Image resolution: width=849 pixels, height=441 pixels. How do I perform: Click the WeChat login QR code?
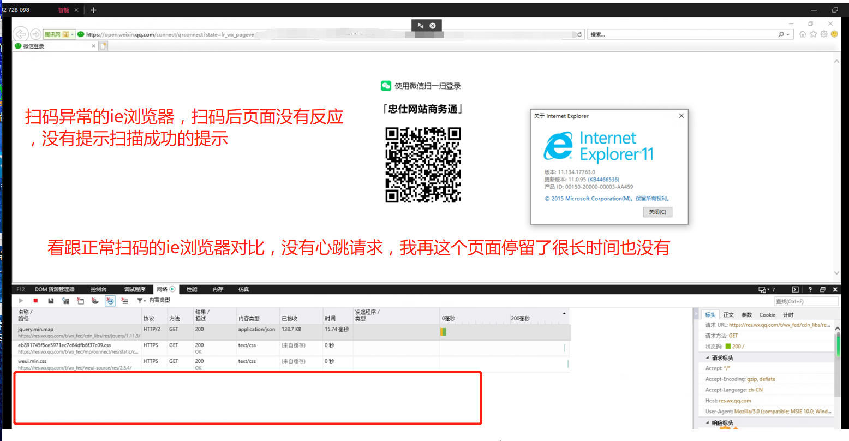point(423,165)
